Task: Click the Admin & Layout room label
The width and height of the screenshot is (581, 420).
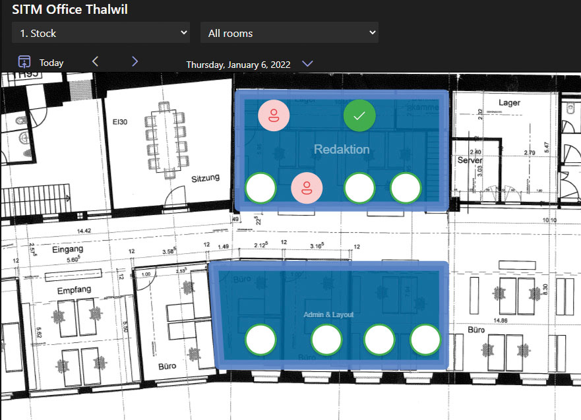Action: [328, 315]
